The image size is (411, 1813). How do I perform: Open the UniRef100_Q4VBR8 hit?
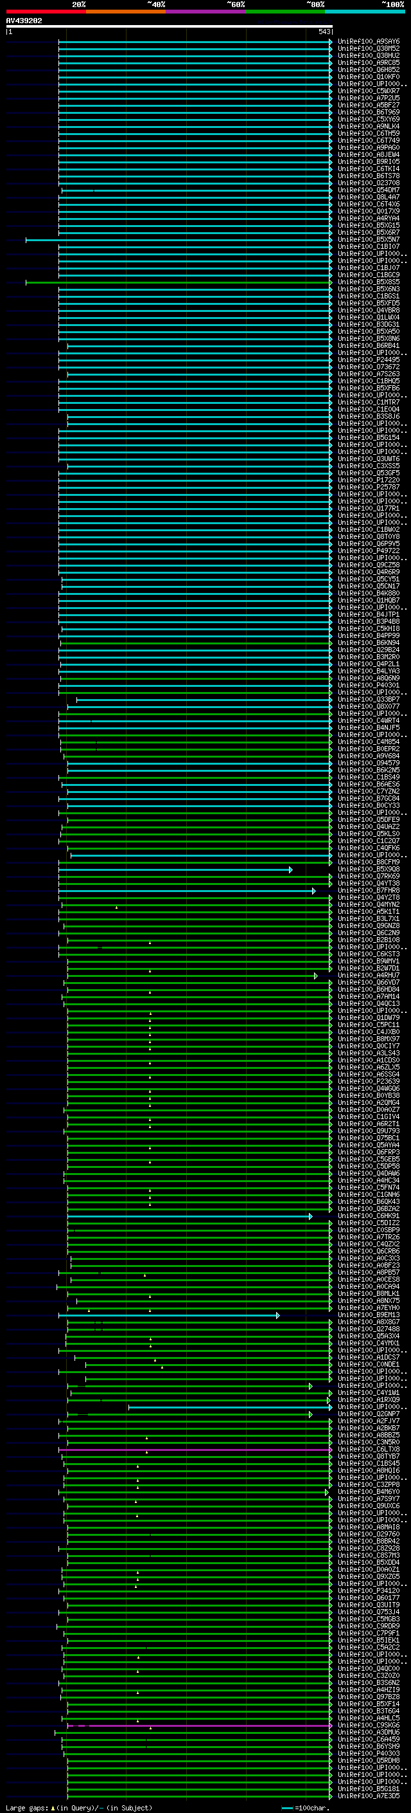[369, 311]
